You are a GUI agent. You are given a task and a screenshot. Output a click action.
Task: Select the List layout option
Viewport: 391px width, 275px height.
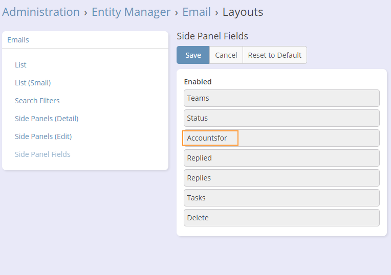[20, 65]
